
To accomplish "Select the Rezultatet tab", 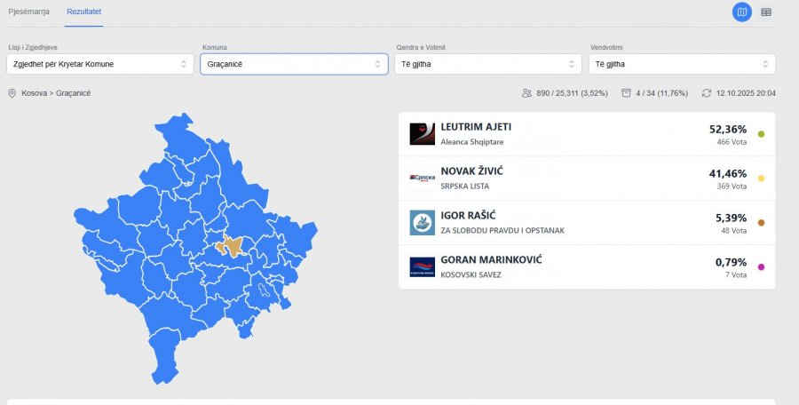I will point(84,12).
